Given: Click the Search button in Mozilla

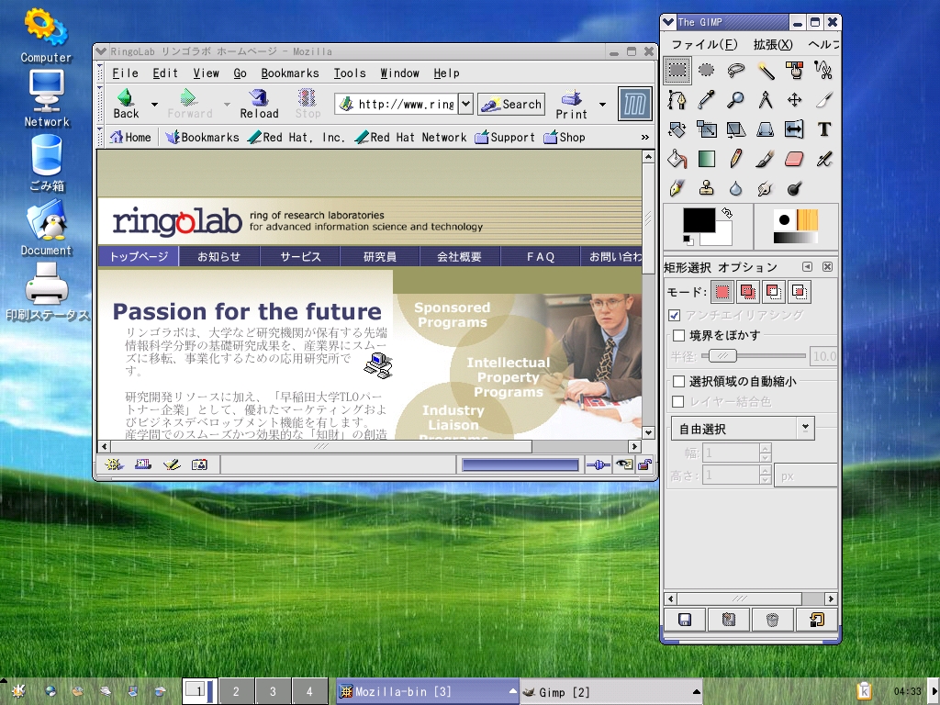Looking at the screenshot, I should pos(511,105).
